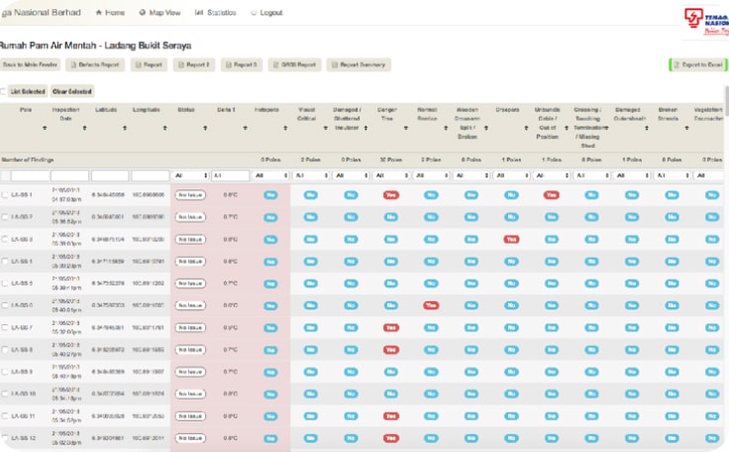Click Back to Main Feeder button
The width and height of the screenshot is (729, 452).
[30, 64]
